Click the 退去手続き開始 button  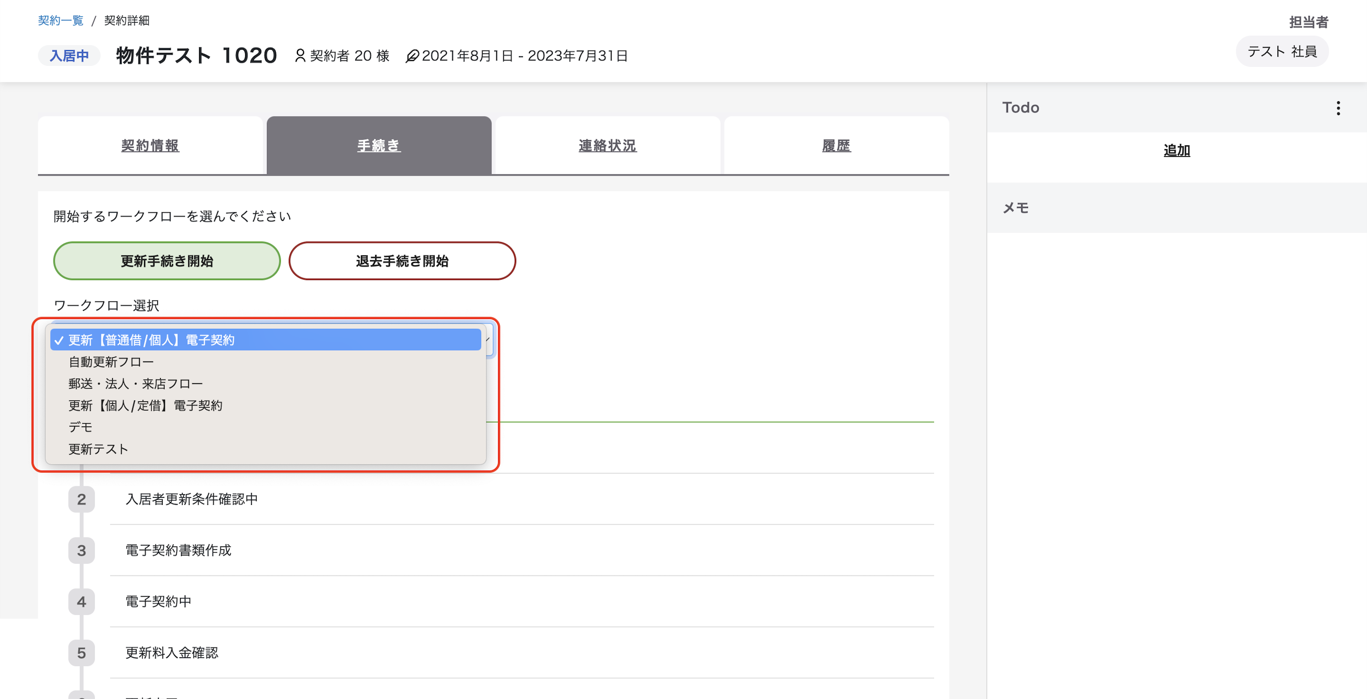point(402,261)
